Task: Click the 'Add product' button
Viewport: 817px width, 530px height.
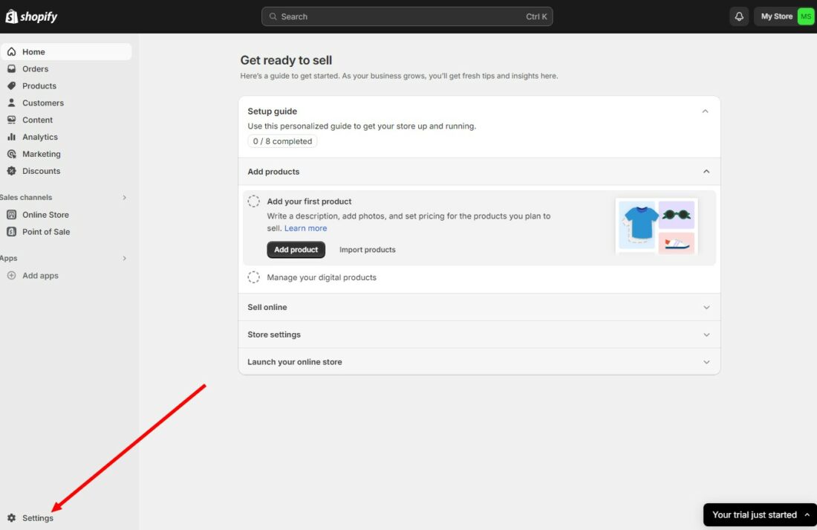Action: pos(296,250)
